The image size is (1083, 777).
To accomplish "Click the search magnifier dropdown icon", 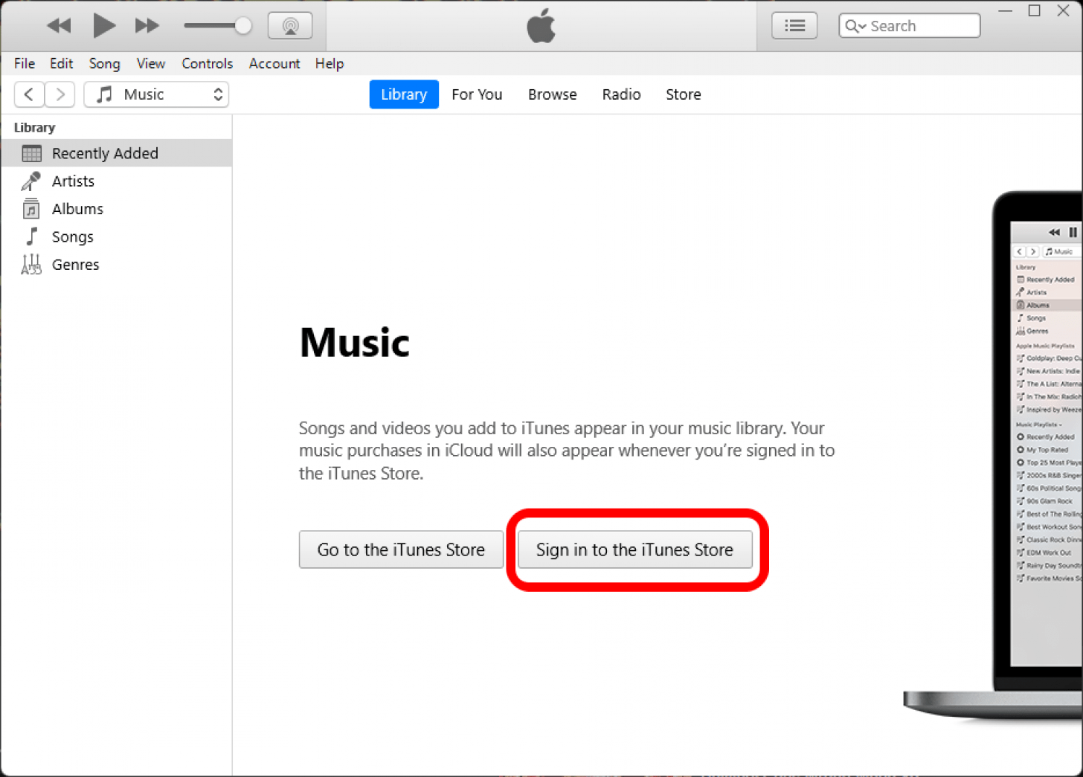I will tap(855, 26).
